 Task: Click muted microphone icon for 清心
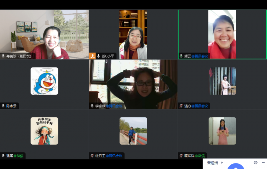click(x=181, y=106)
